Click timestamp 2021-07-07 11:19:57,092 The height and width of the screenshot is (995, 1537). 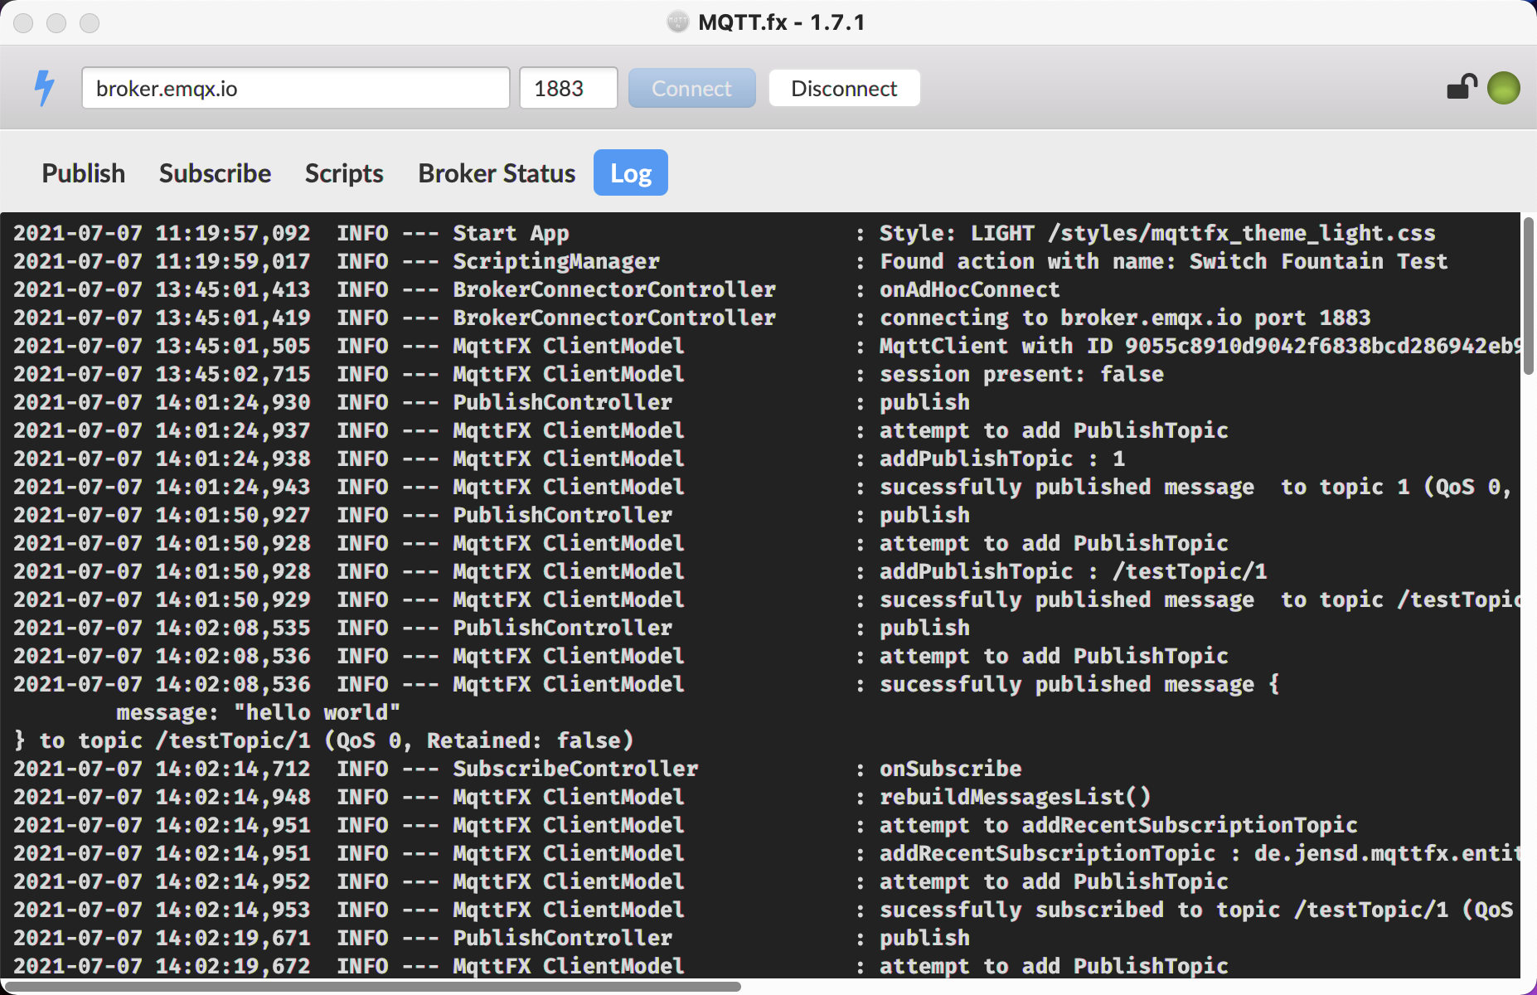pos(162,233)
